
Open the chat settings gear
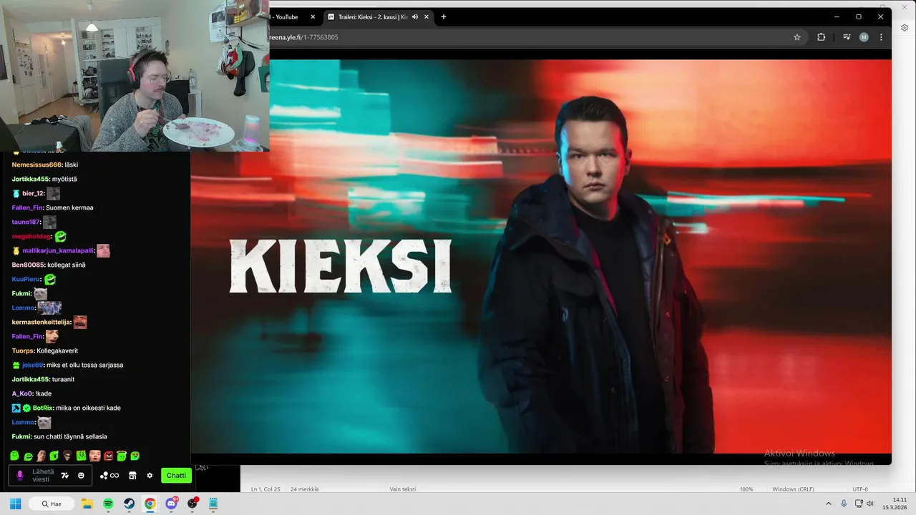150,475
